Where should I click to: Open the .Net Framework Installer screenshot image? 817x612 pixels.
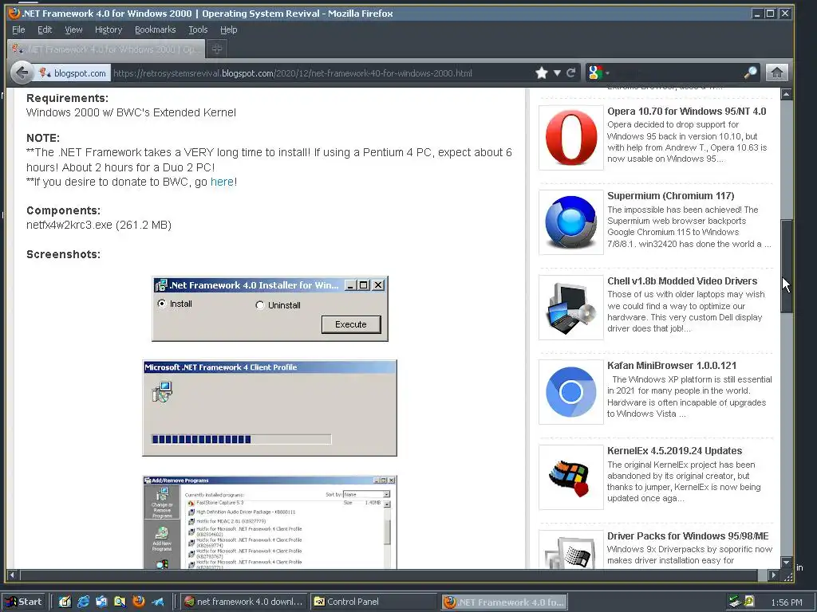[x=270, y=309]
